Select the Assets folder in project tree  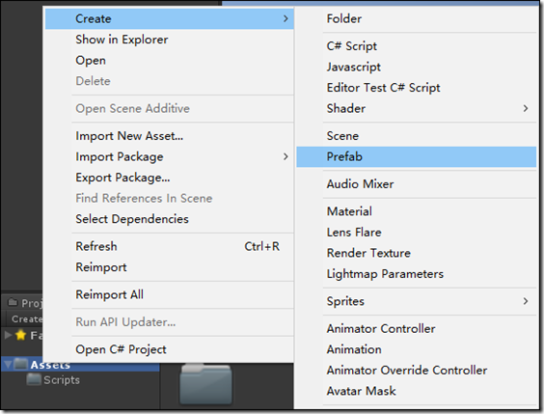tap(50, 365)
